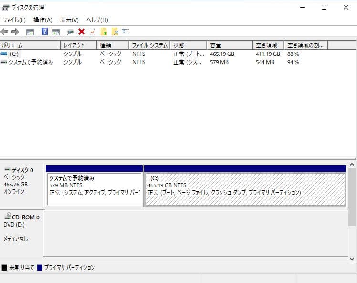
Task: Sort by 容量 column header
Action: (x=230, y=45)
